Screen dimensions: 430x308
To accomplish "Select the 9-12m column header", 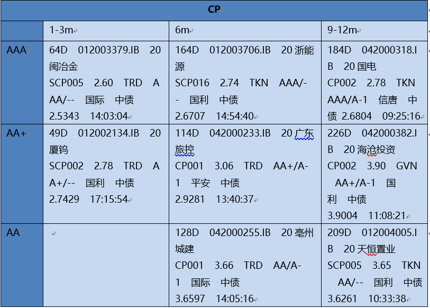I will pos(342,30).
